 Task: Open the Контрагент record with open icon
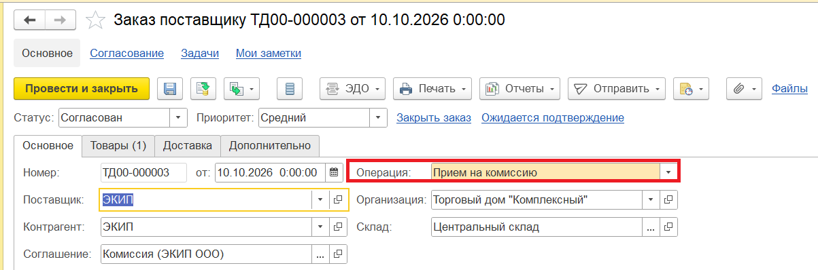click(x=338, y=227)
